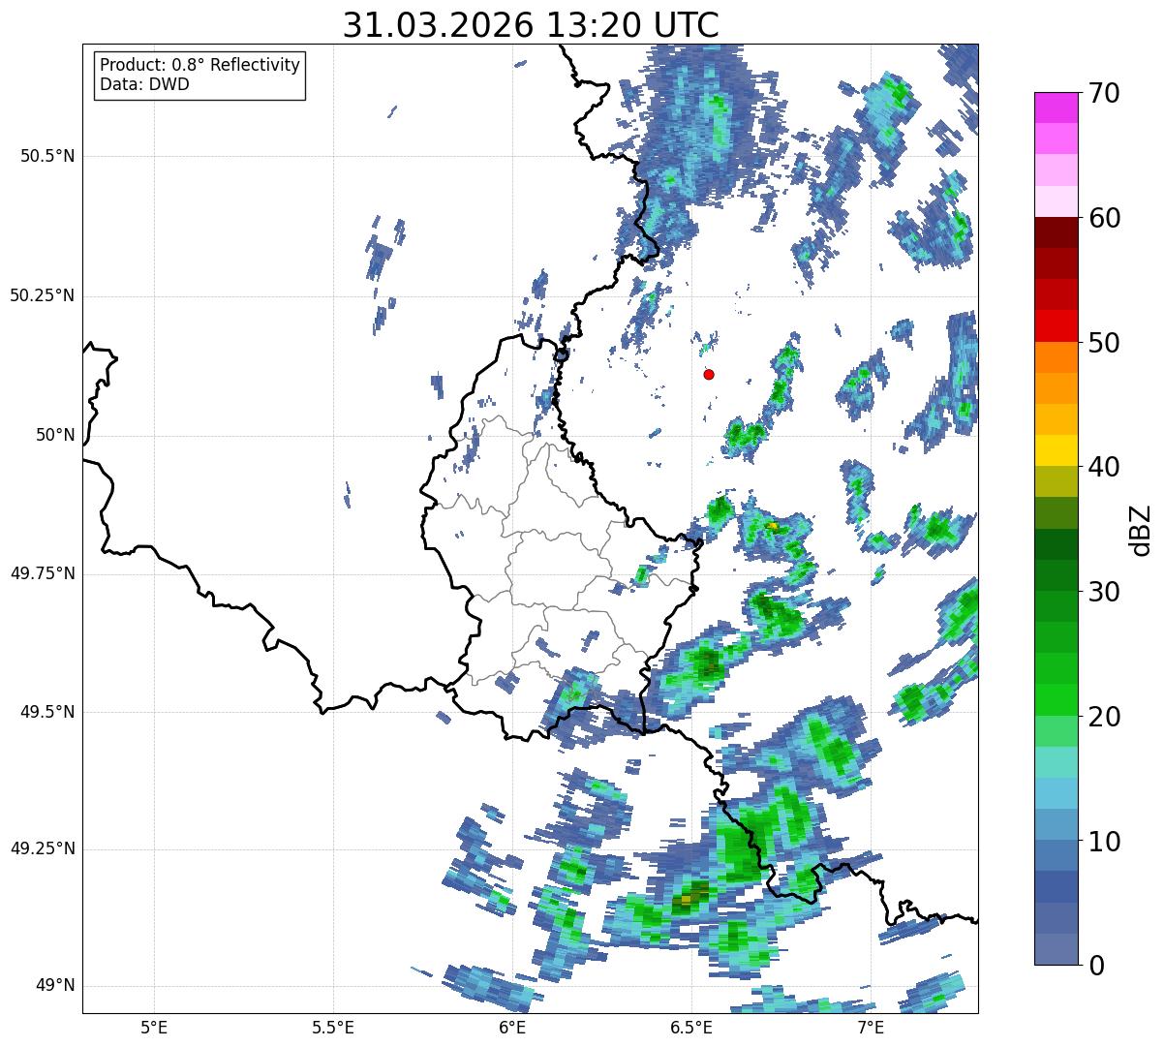Viewport: 1164px width, 1047px height.
Task: Click the latitude label "50°N"
Action: point(54,435)
